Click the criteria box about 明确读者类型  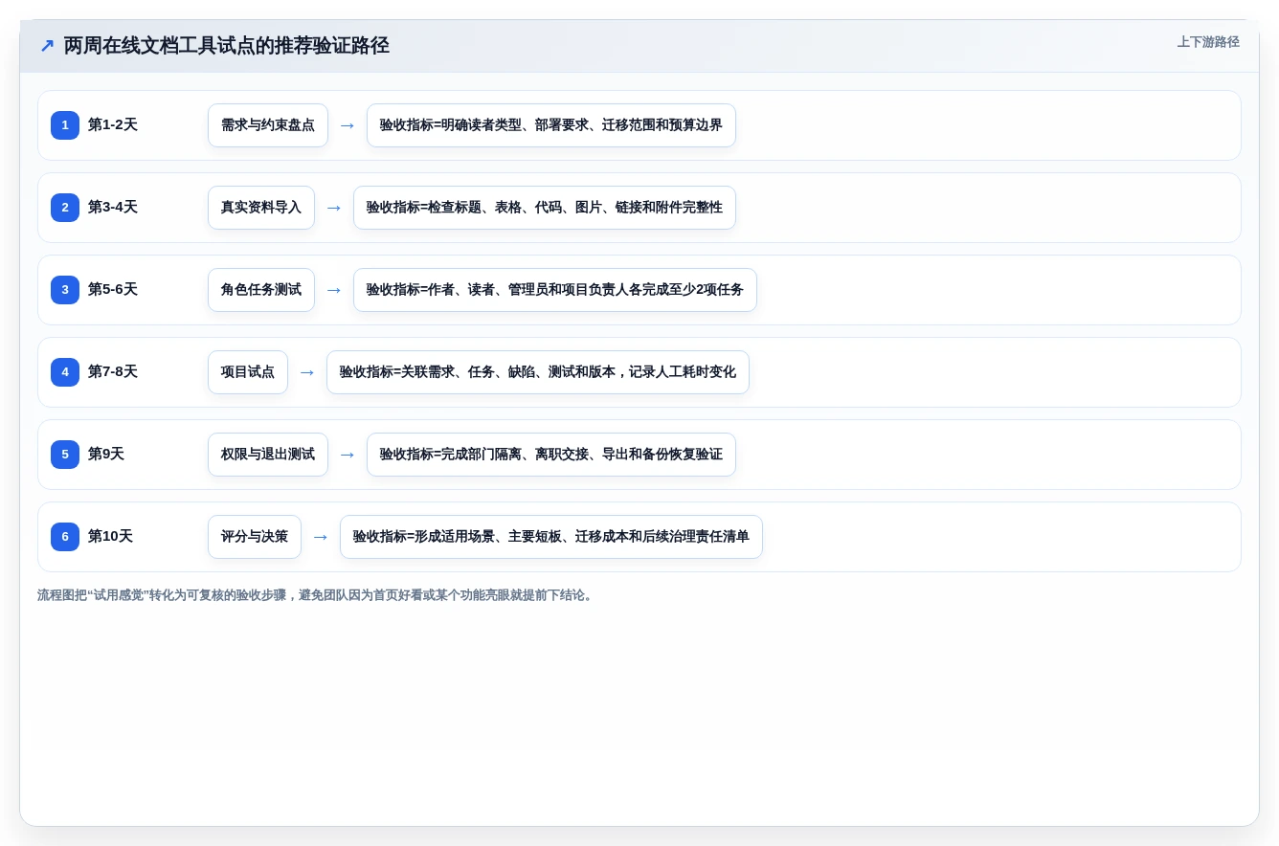tap(551, 125)
